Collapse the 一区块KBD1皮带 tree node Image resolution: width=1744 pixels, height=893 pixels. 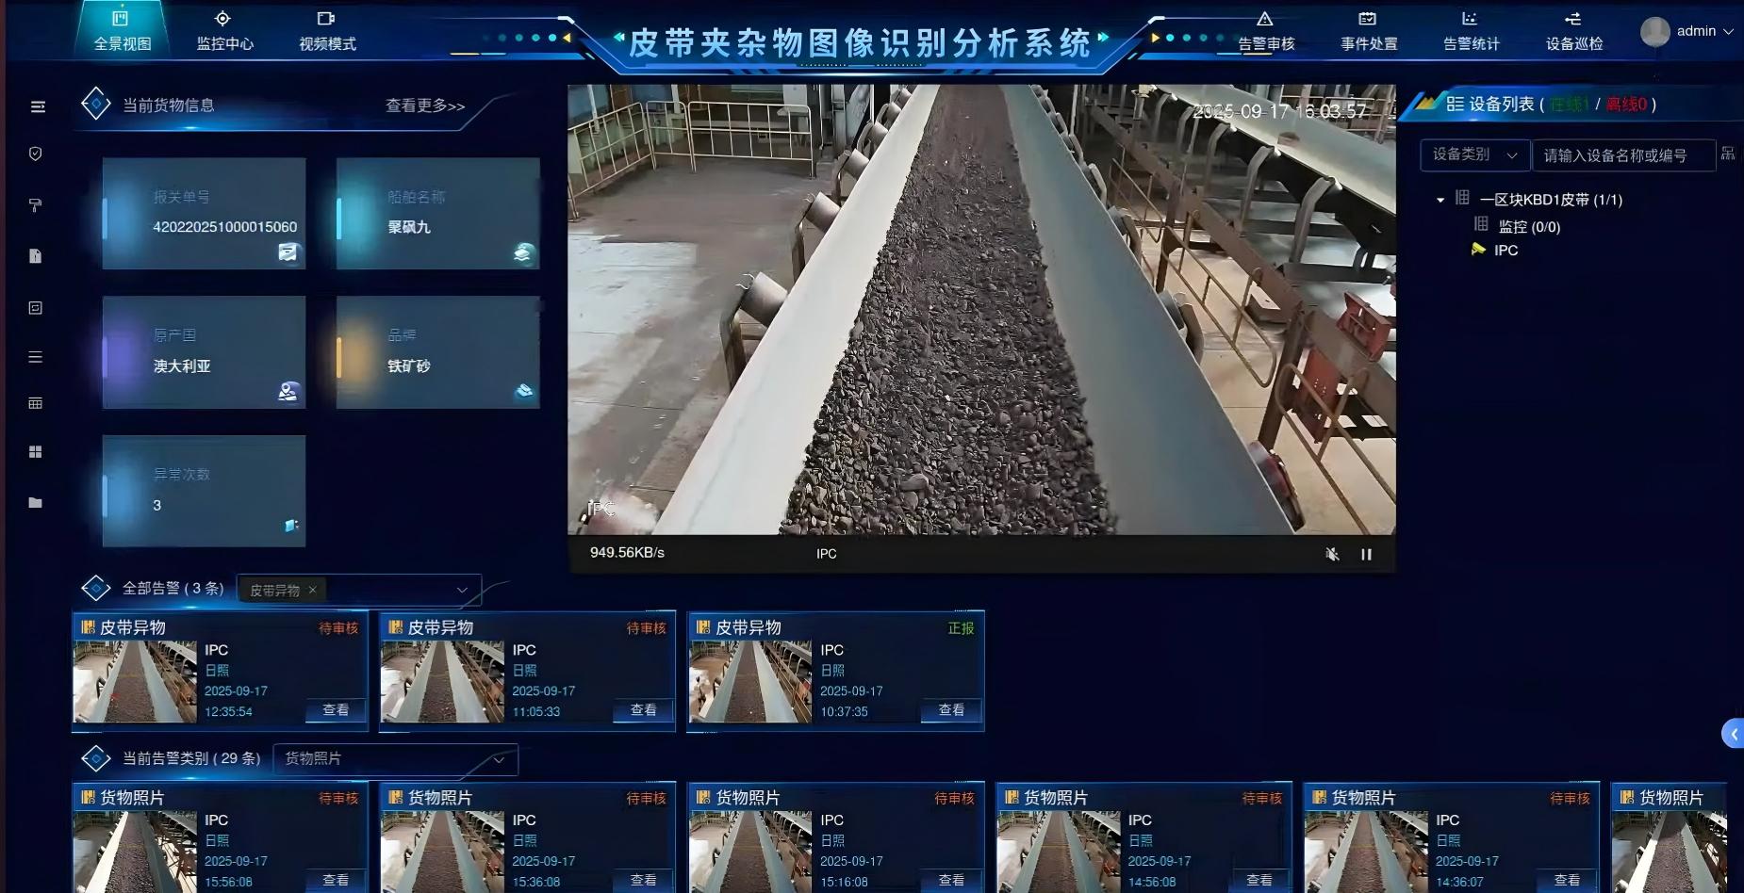coord(1440,200)
